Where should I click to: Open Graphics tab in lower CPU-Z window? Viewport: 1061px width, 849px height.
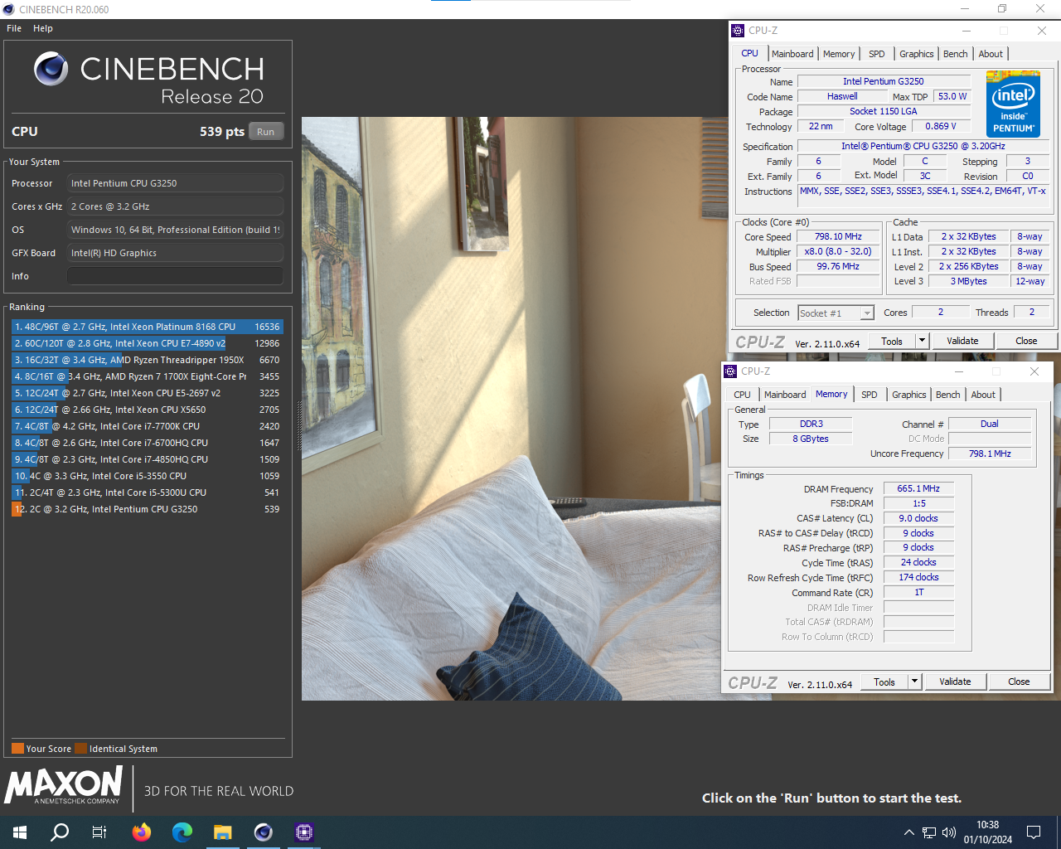[908, 395]
